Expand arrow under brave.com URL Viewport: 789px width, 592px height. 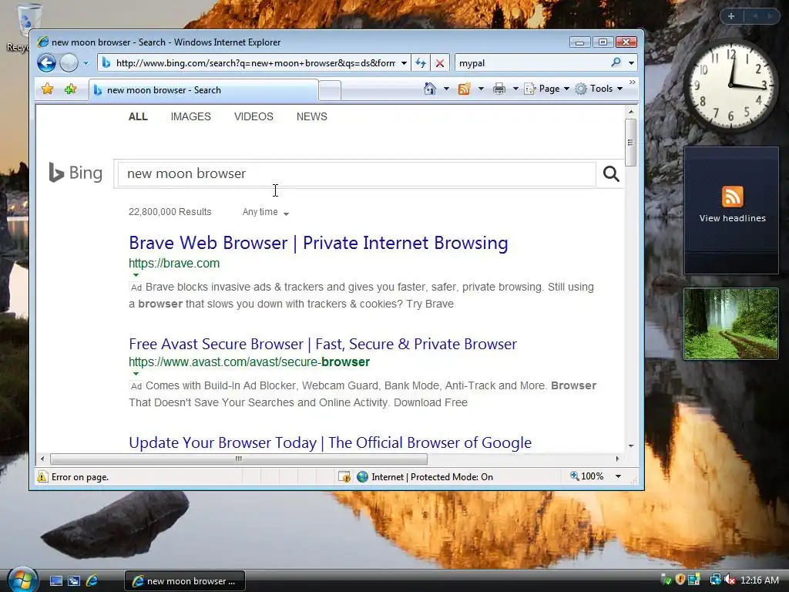pos(136,275)
